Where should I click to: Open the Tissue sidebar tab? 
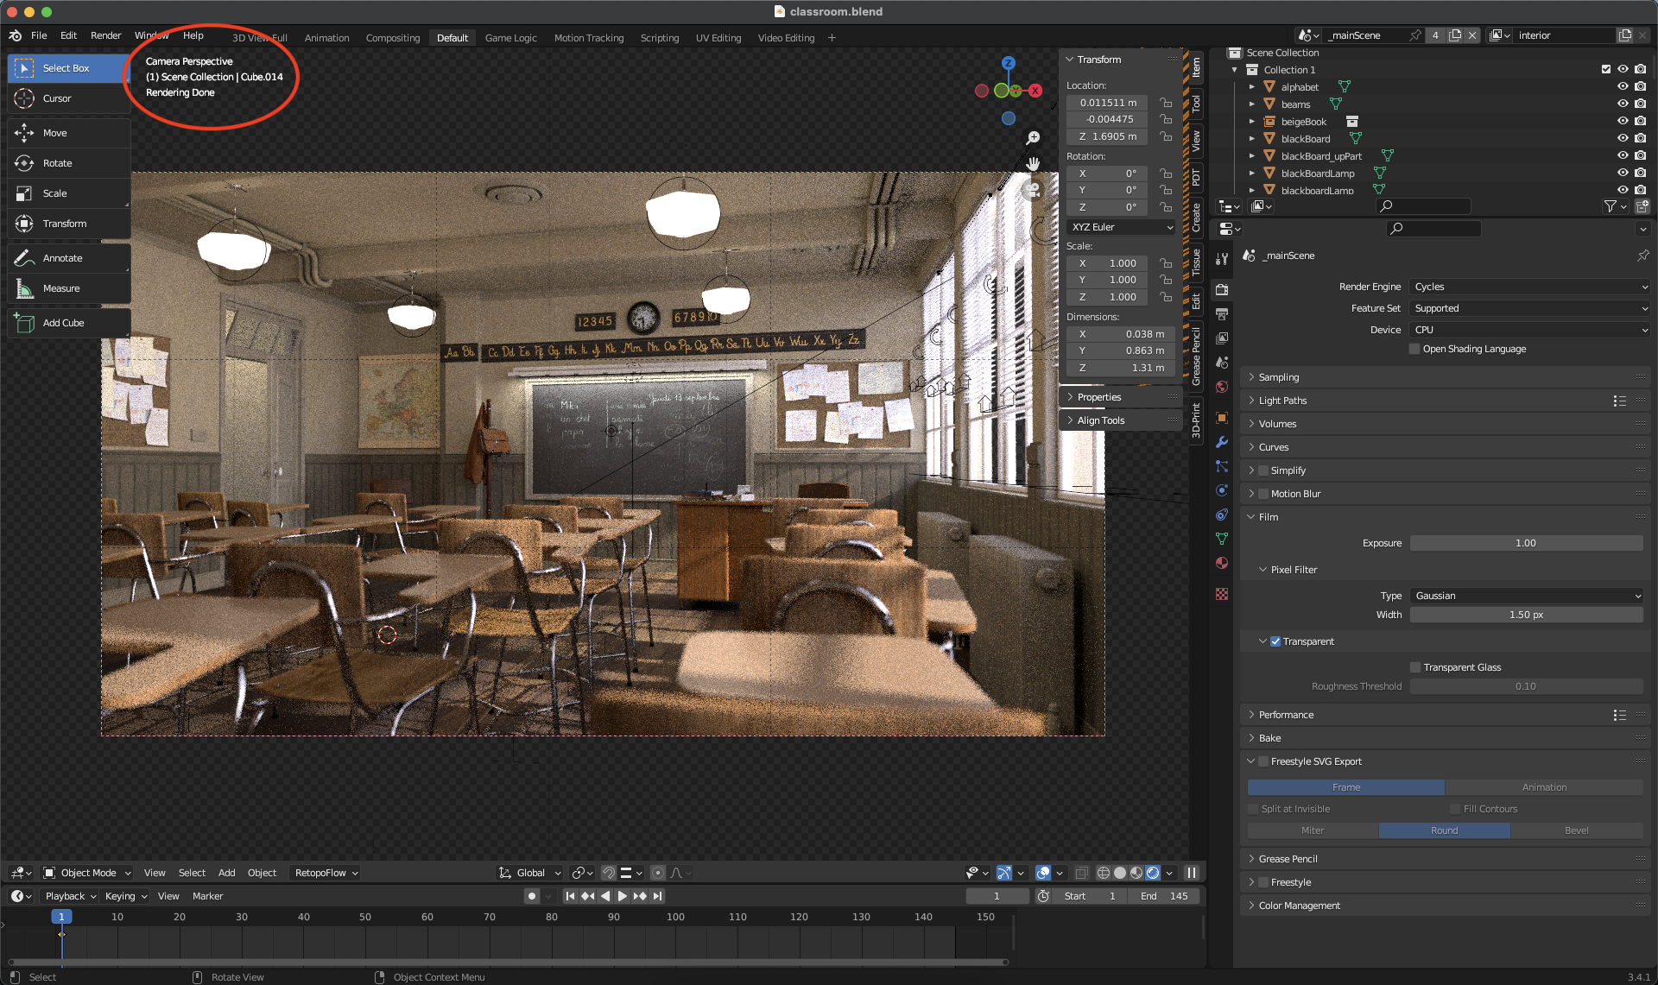[1196, 262]
